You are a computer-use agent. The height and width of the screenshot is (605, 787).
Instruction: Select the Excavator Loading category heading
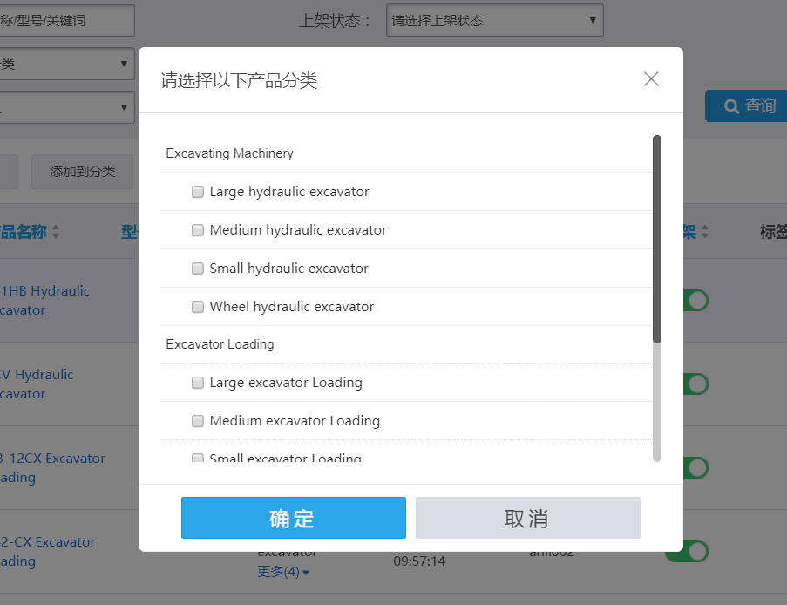[x=220, y=344]
